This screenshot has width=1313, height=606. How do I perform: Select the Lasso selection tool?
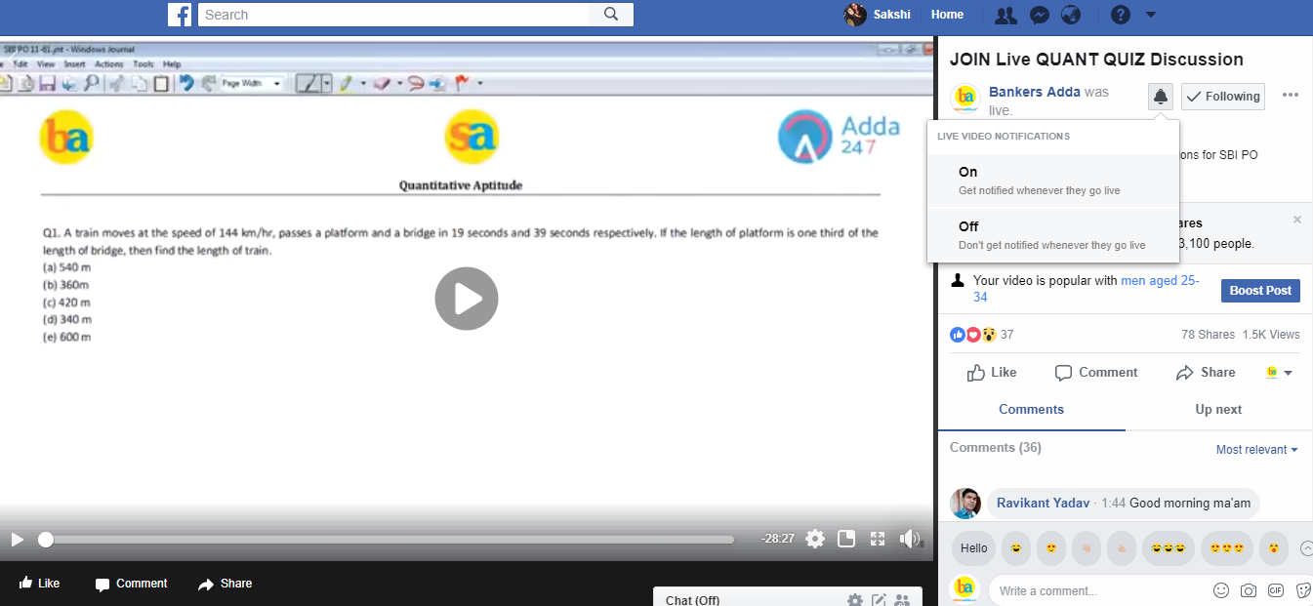415,83
